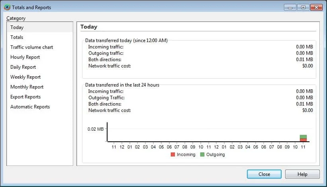Close window using title bar X

(316, 7)
